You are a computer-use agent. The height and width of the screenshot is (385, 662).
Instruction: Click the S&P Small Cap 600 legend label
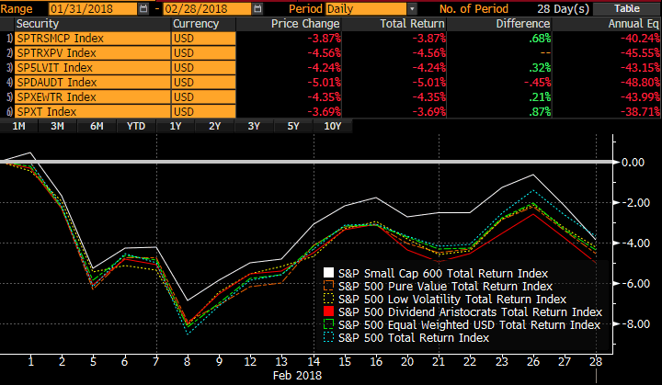tap(443, 273)
